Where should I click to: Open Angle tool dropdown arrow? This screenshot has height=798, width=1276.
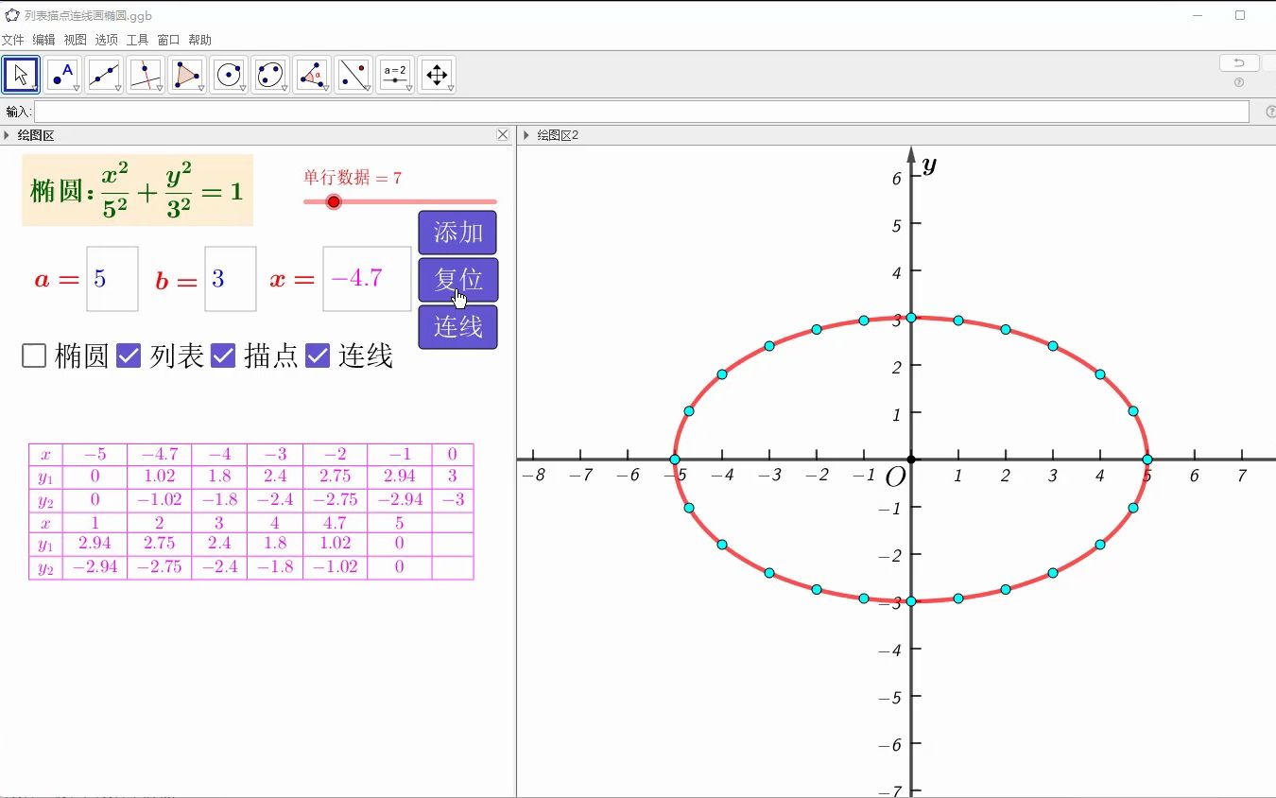click(x=326, y=88)
